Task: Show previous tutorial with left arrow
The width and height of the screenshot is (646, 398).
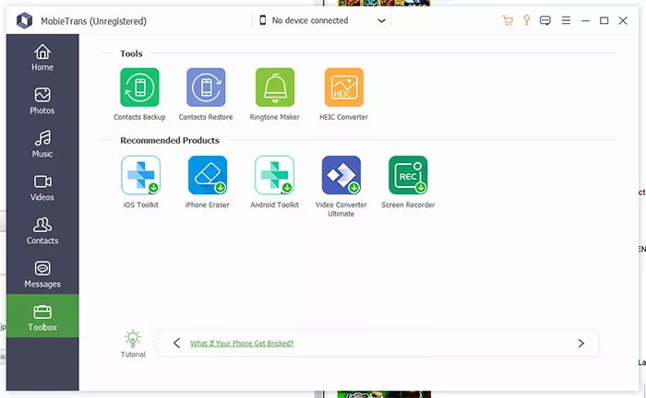Action: (x=177, y=343)
